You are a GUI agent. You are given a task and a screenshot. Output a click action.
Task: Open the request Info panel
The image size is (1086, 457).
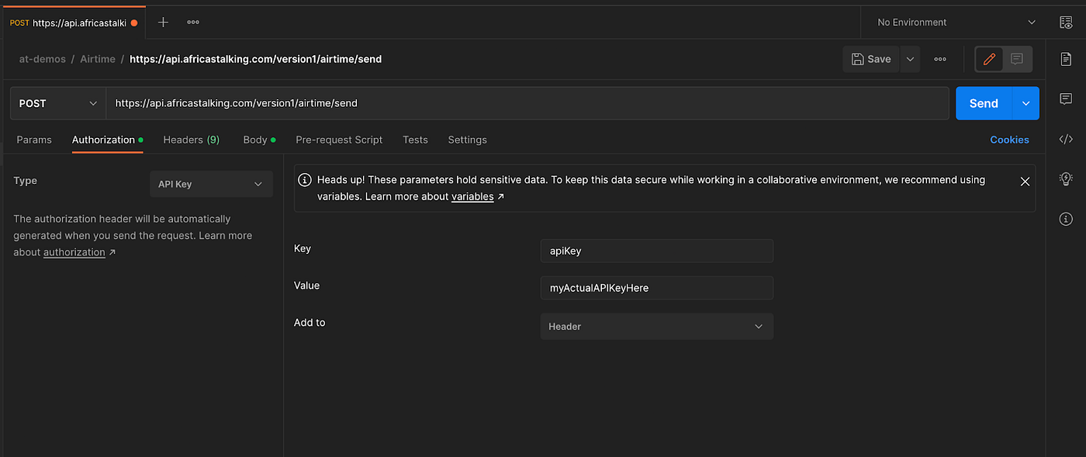point(1066,219)
